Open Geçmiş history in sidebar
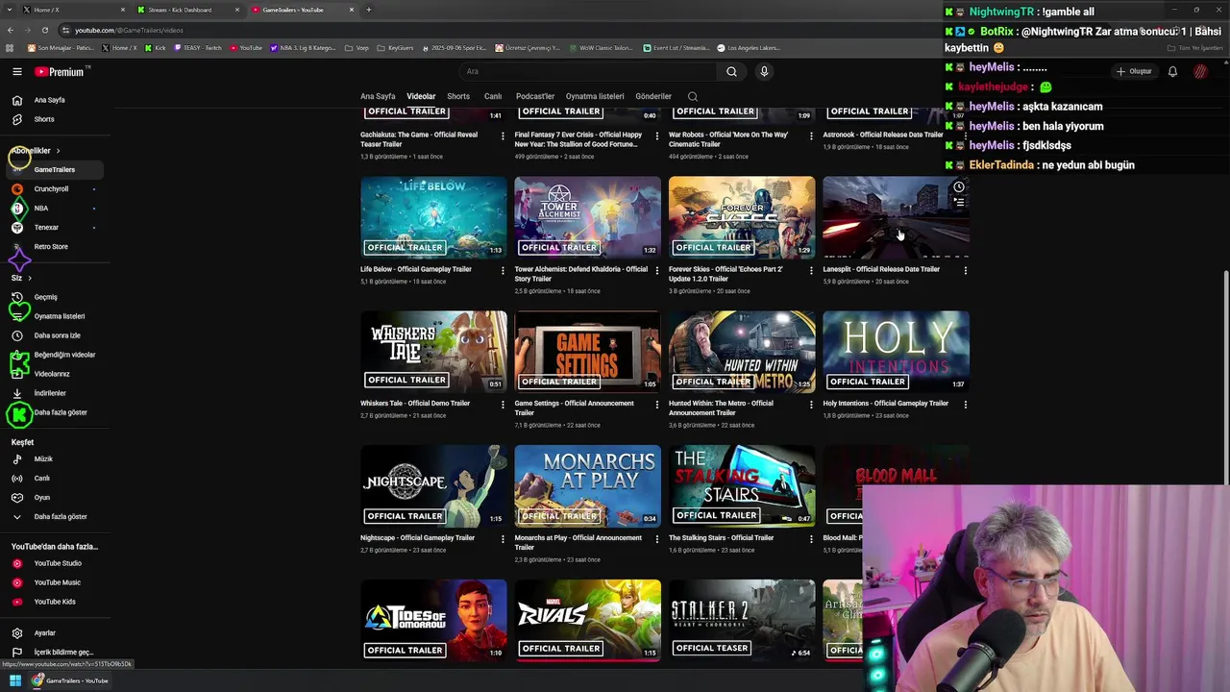The width and height of the screenshot is (1230, 692). click(x=55, y=297)
